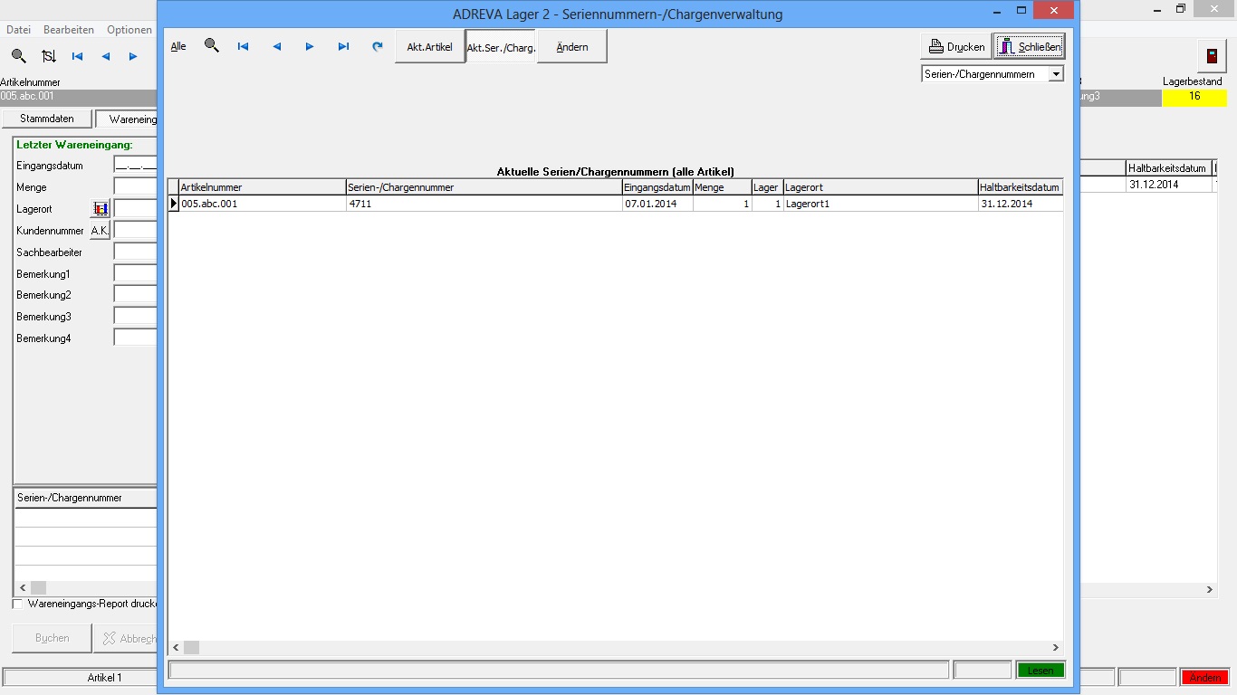Select date cell 07.01.2014
The image size is (1237, 695).
(657, 204)
